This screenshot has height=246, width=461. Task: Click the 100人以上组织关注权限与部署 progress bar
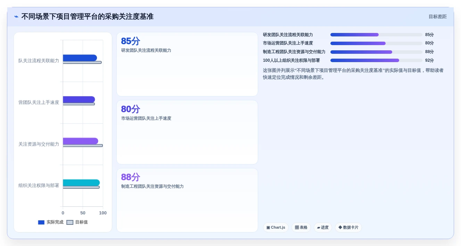[376, 60]
